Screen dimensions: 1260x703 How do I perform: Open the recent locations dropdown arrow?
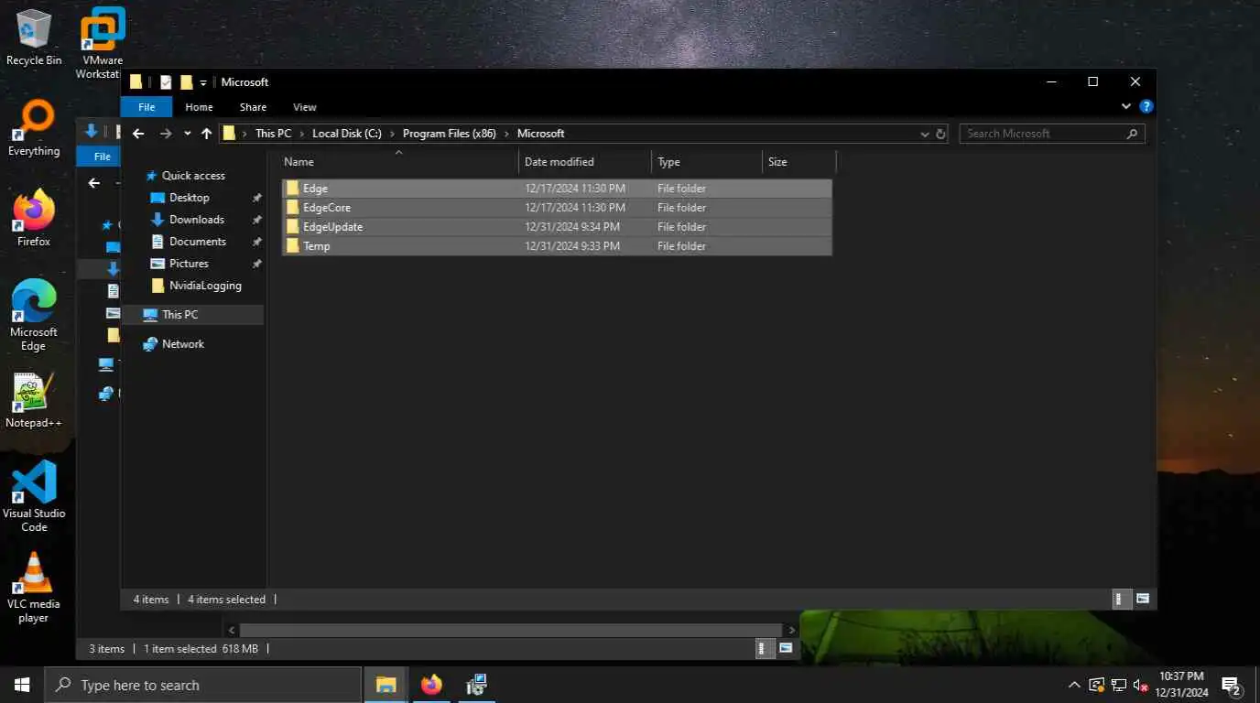pyautogui.click(x=187, y=134)
